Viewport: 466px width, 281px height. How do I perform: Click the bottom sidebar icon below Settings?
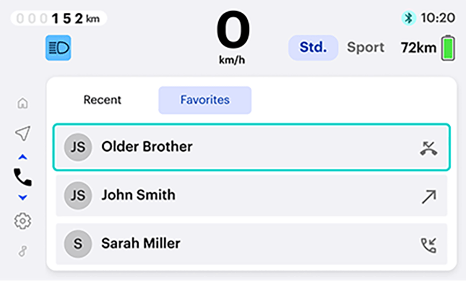tap(23, 251)
